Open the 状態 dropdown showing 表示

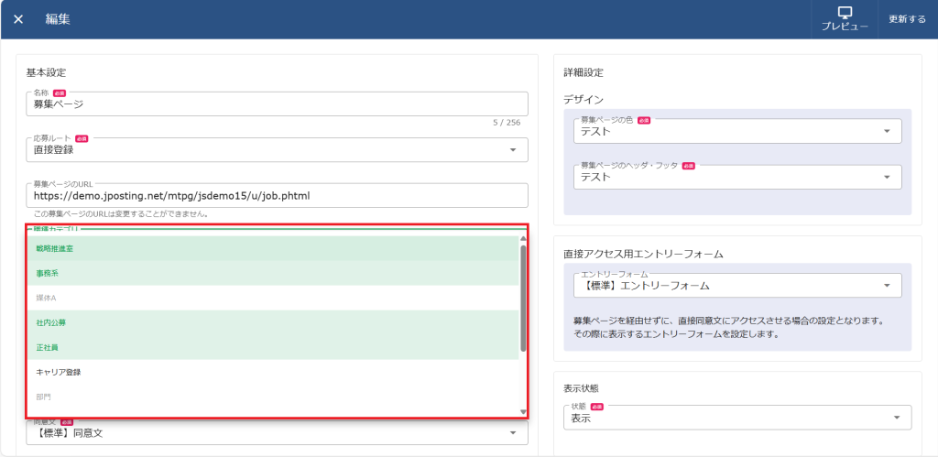pos(737,418)
